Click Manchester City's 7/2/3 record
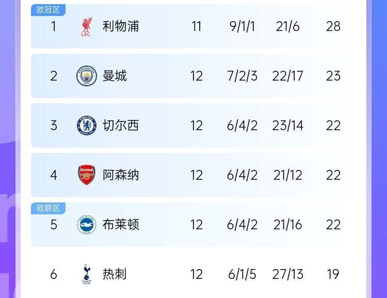Screen dimensions: 387x298 (242, 76)
